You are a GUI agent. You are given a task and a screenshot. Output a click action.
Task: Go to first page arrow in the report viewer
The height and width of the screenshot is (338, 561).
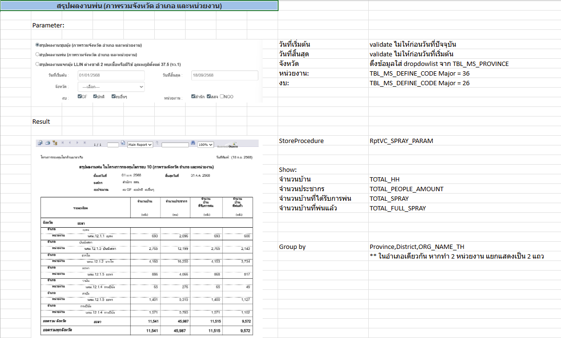coord(63,143)
